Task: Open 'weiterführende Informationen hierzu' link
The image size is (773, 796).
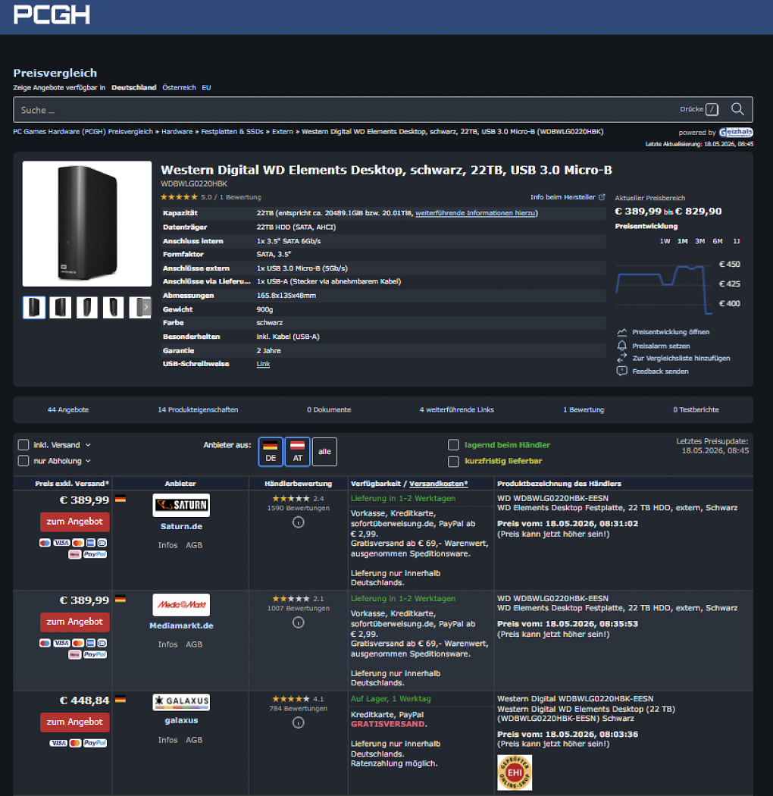Action: tap(475, 213)
